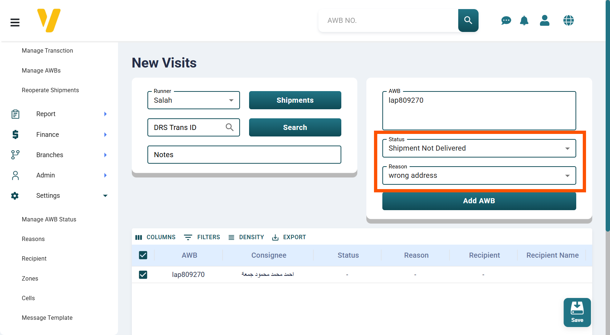Open the user profile icon

[544, 21]
